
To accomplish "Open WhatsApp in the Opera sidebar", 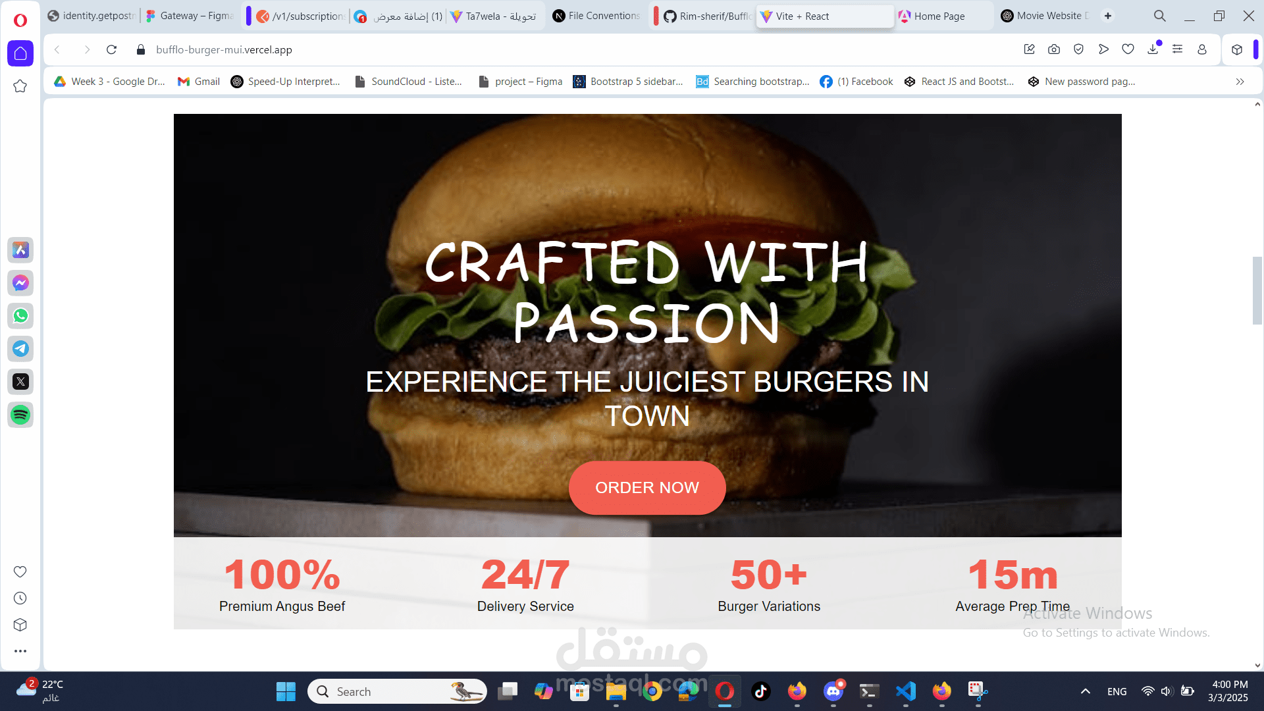I will 20,316.
